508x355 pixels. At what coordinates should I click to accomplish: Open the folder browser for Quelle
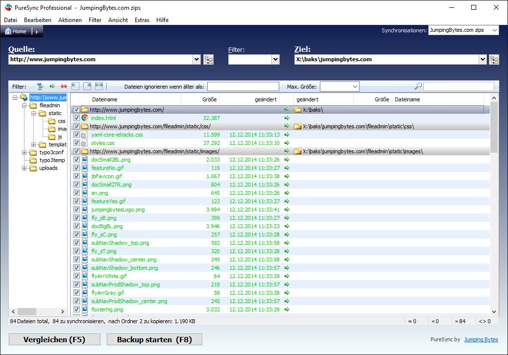208,60
